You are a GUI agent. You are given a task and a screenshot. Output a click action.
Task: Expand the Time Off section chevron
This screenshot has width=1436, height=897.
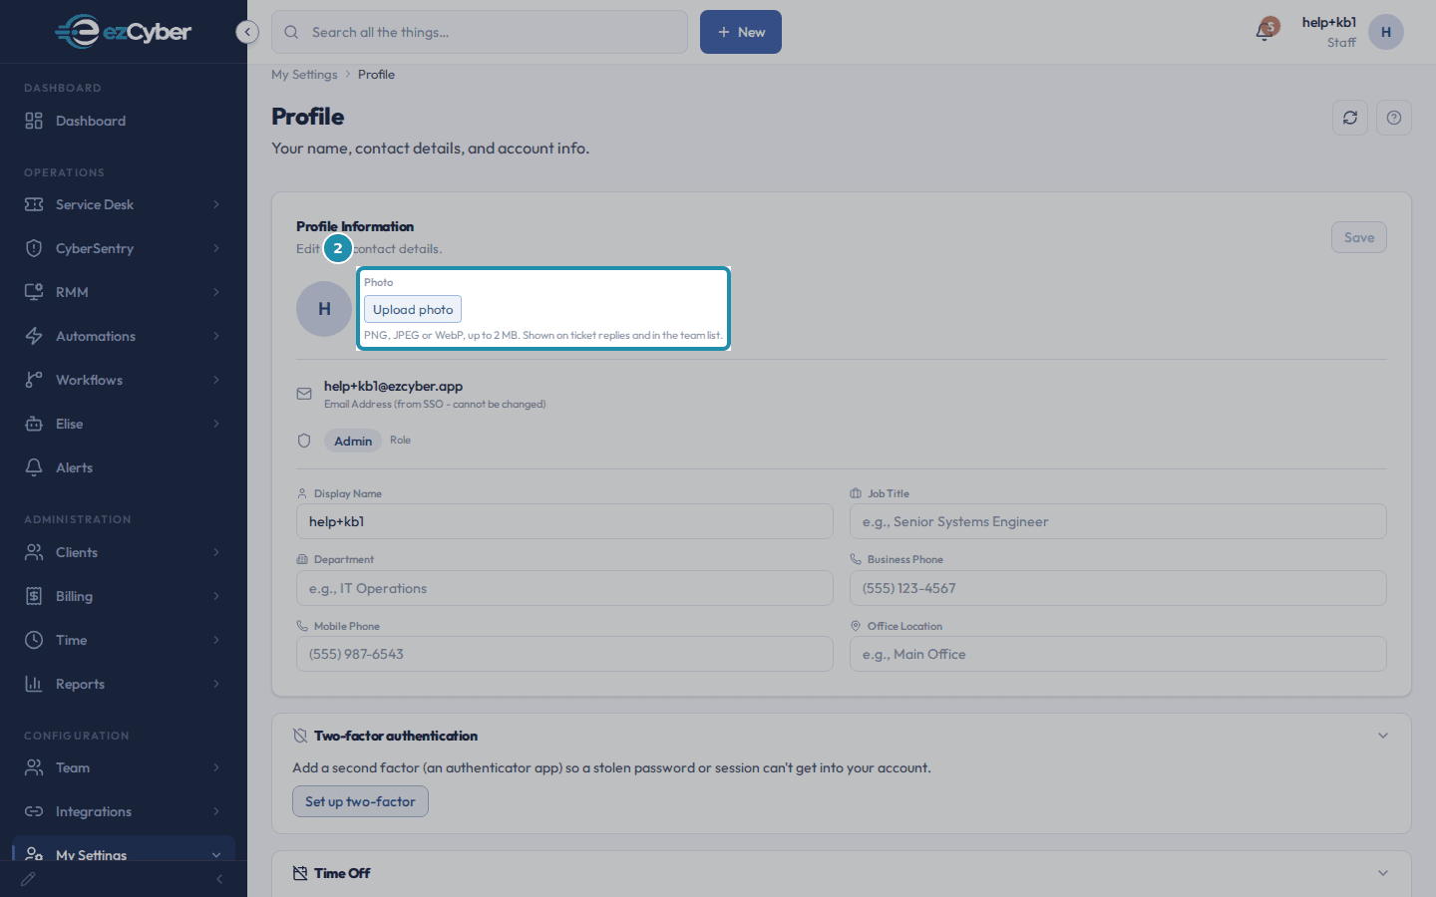coord(1383,873)
